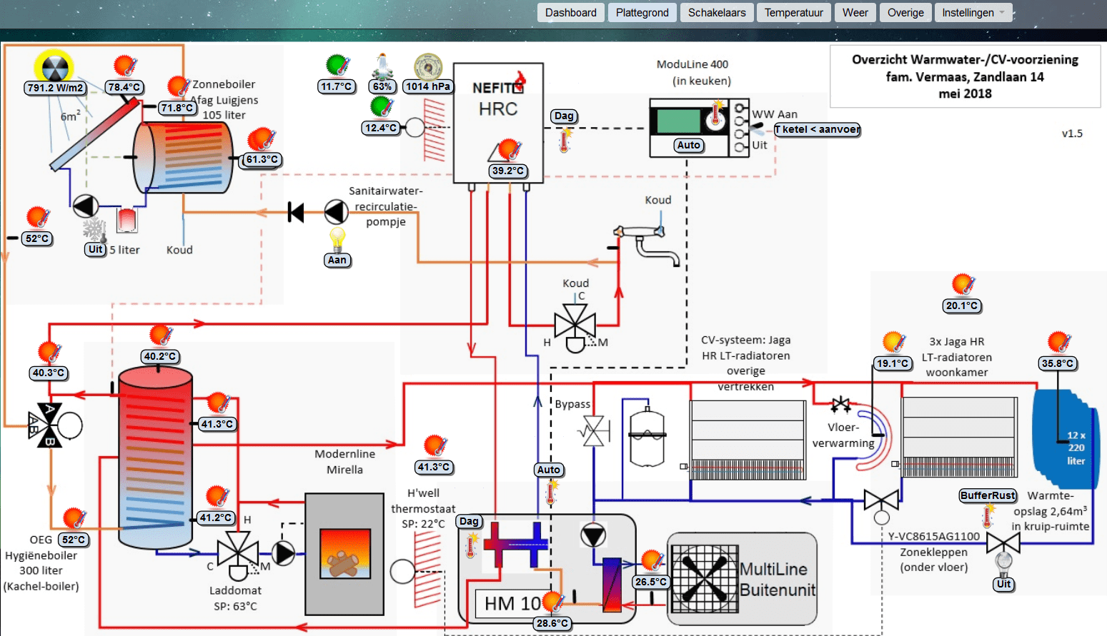1107x636 pixels.
Task: Open the 28.6°C HM 10 temperature icon
Action: point(552,602)
